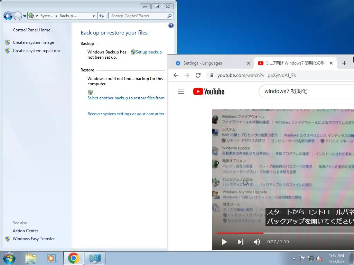Click the search magnifier in Control Panel
Image resolution: width=354 pixels, height=265 pixels.
pos(169,16)
